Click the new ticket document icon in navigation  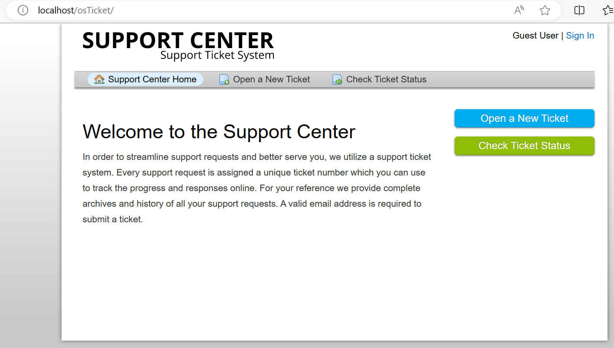click(224, 79)
